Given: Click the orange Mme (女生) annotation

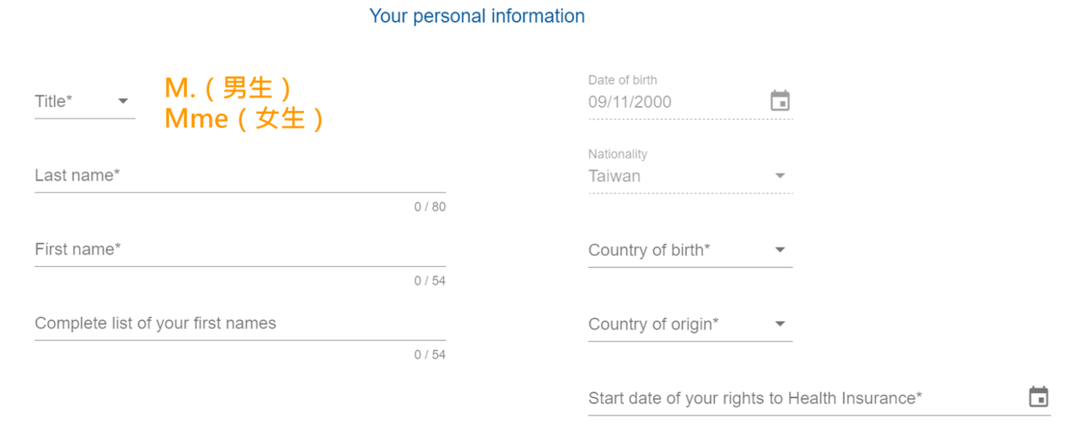Looking at the screenshot, I should [244, 119].
